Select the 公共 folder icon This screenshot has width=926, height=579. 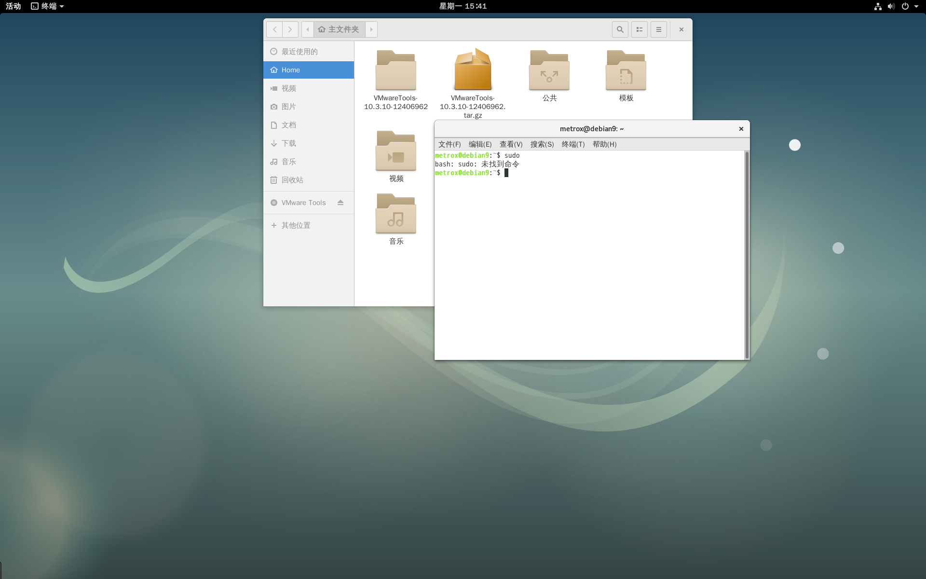coord(549,70)
